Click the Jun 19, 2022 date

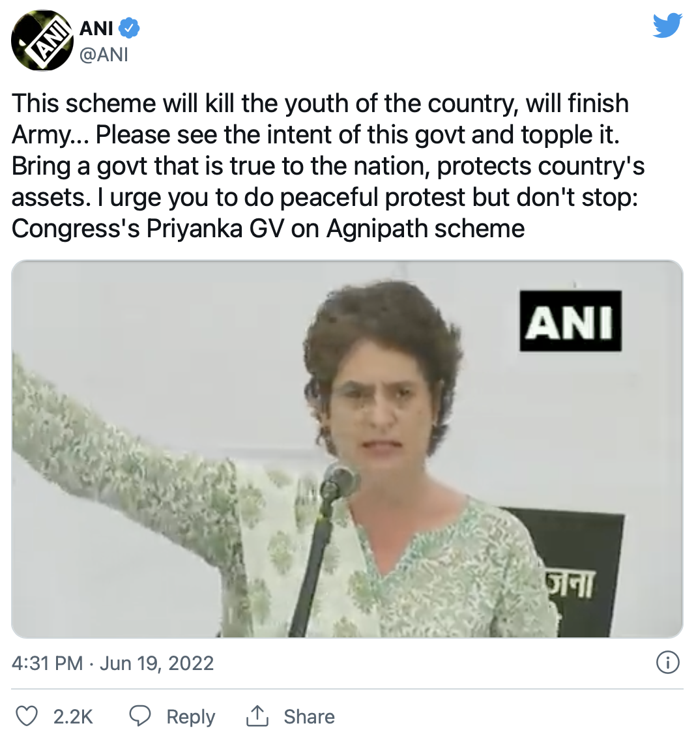coord(156,663)
